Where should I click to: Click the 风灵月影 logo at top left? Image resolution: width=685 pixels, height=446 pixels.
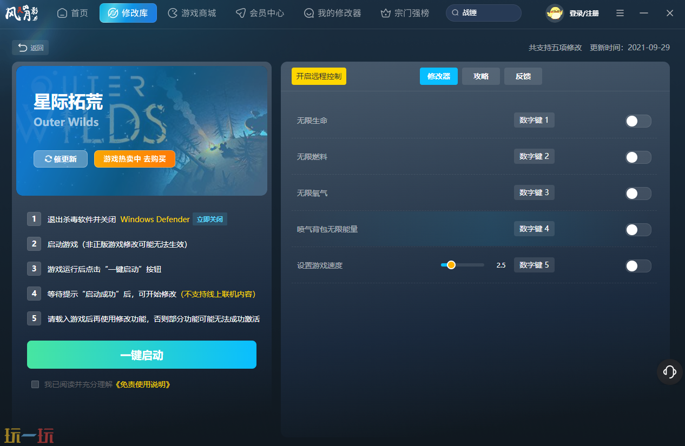(x=22, y=13)
